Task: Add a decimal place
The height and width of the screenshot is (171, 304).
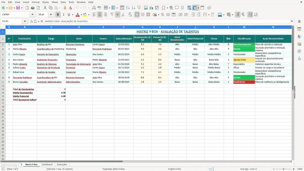Action: 181,15
